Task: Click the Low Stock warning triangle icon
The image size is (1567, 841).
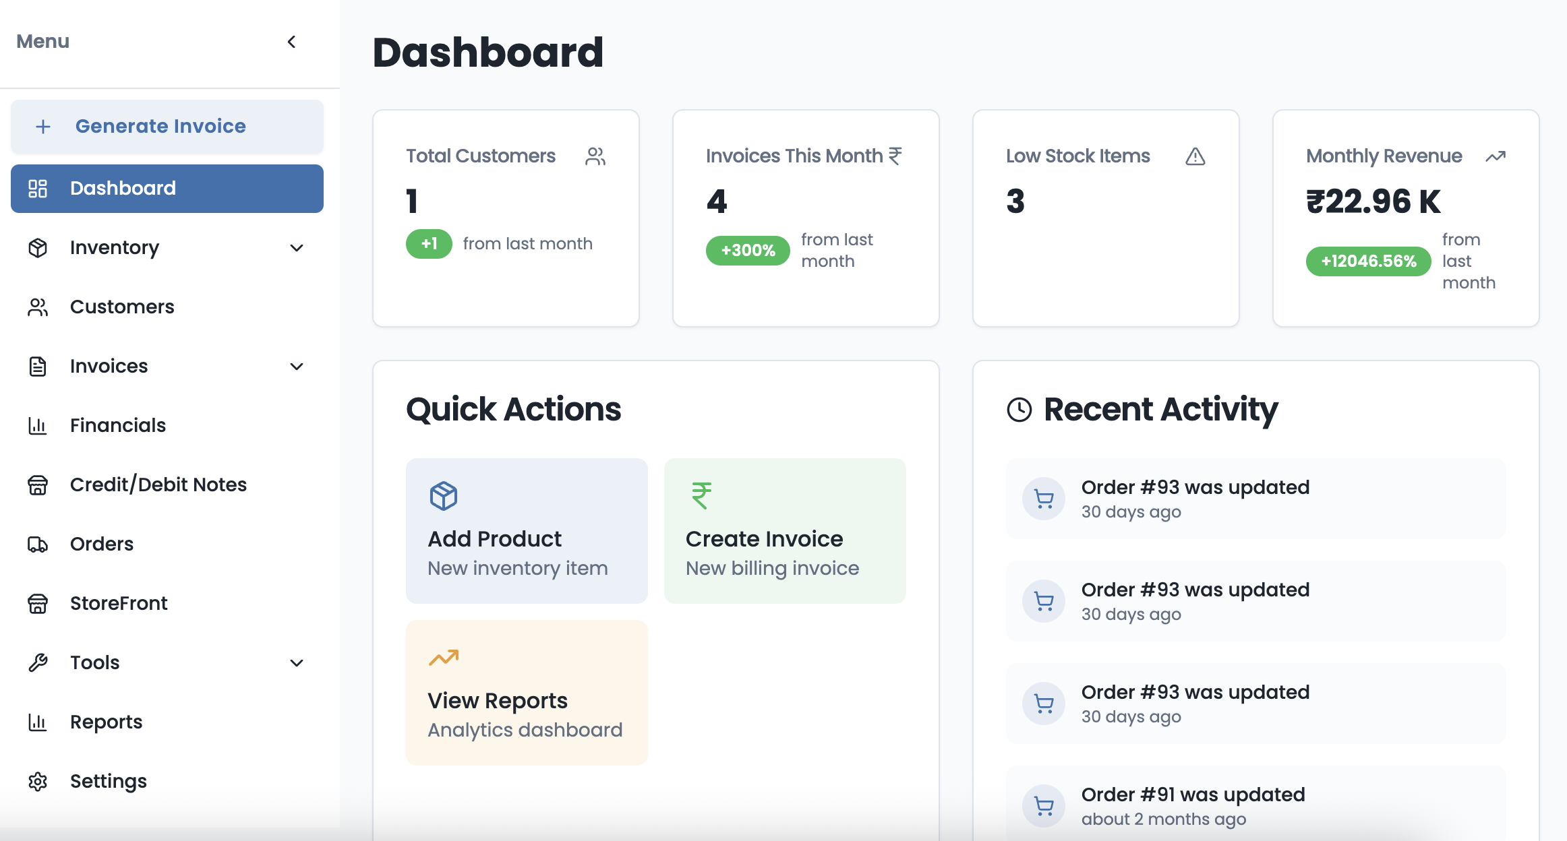Action: click(1195, 156)
